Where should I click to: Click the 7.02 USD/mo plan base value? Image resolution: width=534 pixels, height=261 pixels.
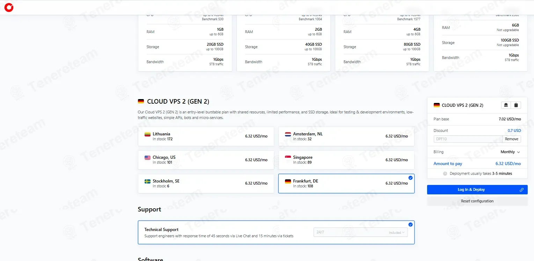click(510, 119)
